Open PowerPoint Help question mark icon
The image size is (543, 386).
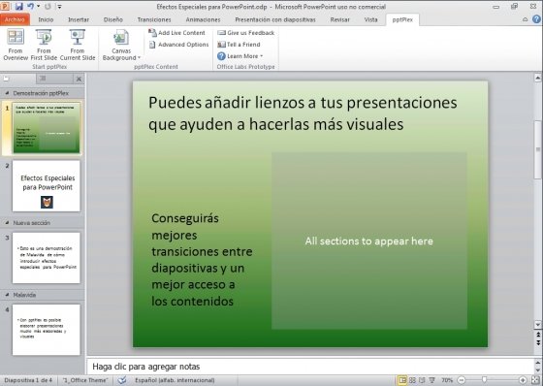pos(536,19)
